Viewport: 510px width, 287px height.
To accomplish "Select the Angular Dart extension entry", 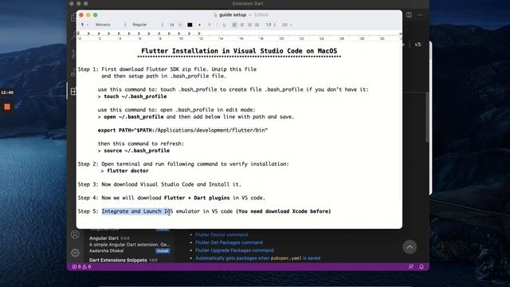I will click(x=129, y=245).
